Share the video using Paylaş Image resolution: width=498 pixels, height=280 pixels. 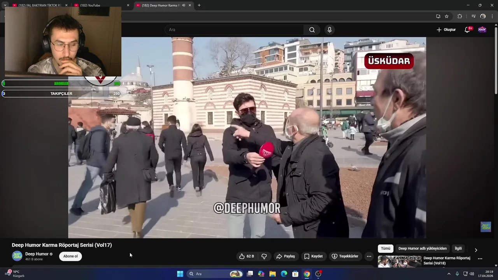286,256
